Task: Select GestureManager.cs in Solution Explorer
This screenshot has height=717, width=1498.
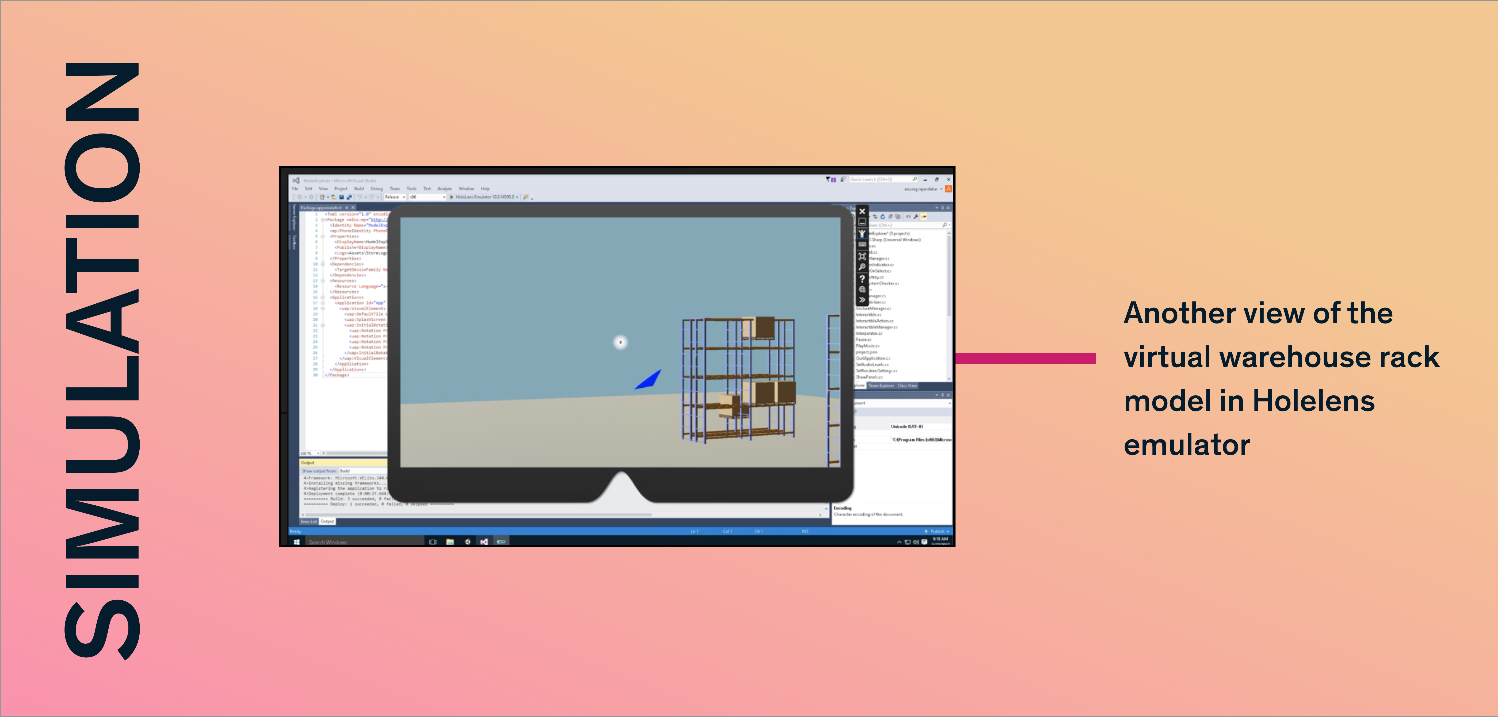Action: click(x=873, y=308)
